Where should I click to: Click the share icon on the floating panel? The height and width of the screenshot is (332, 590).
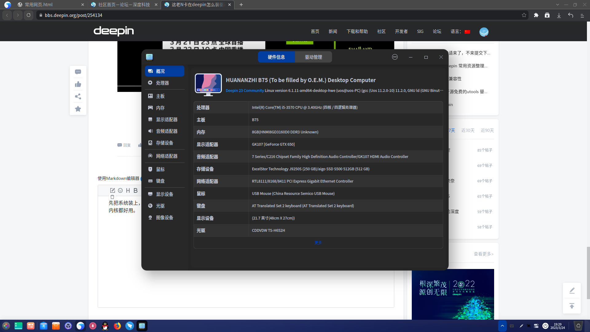click(x=78, y=97)
